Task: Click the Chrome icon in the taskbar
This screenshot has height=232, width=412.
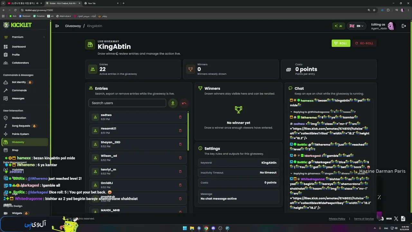Action: (206, 228)
